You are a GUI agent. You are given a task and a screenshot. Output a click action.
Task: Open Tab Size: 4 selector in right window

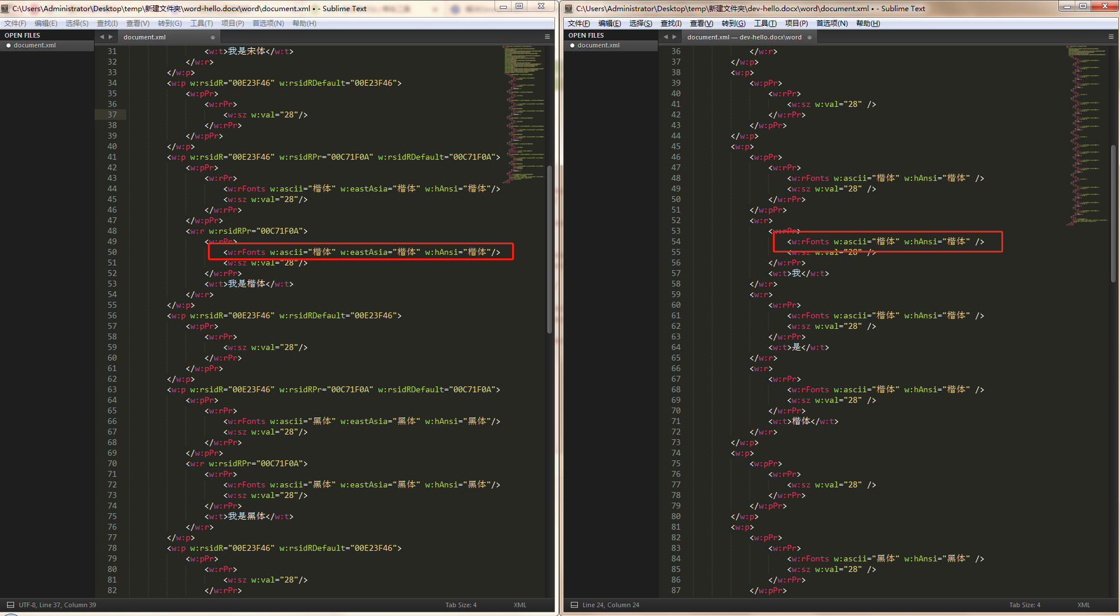click(x=1025, y=605)
